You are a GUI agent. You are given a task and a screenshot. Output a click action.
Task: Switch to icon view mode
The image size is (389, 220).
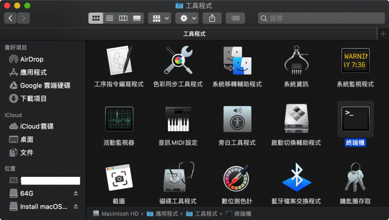96,18
